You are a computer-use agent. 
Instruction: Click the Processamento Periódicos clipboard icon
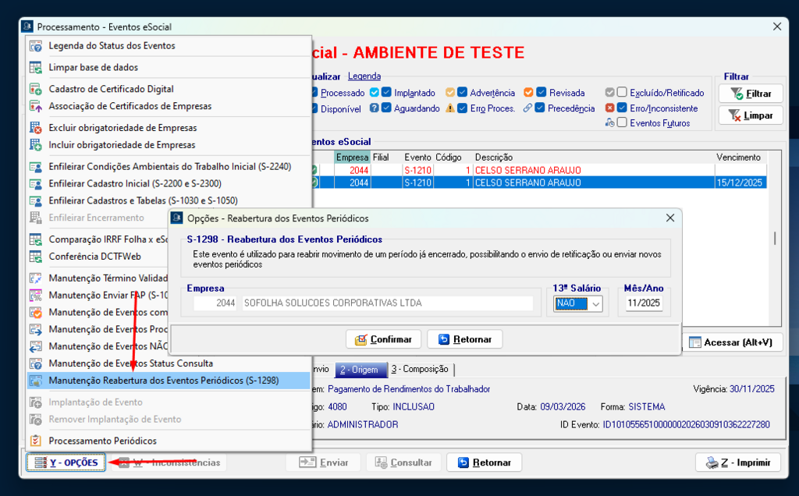(36, 441)
